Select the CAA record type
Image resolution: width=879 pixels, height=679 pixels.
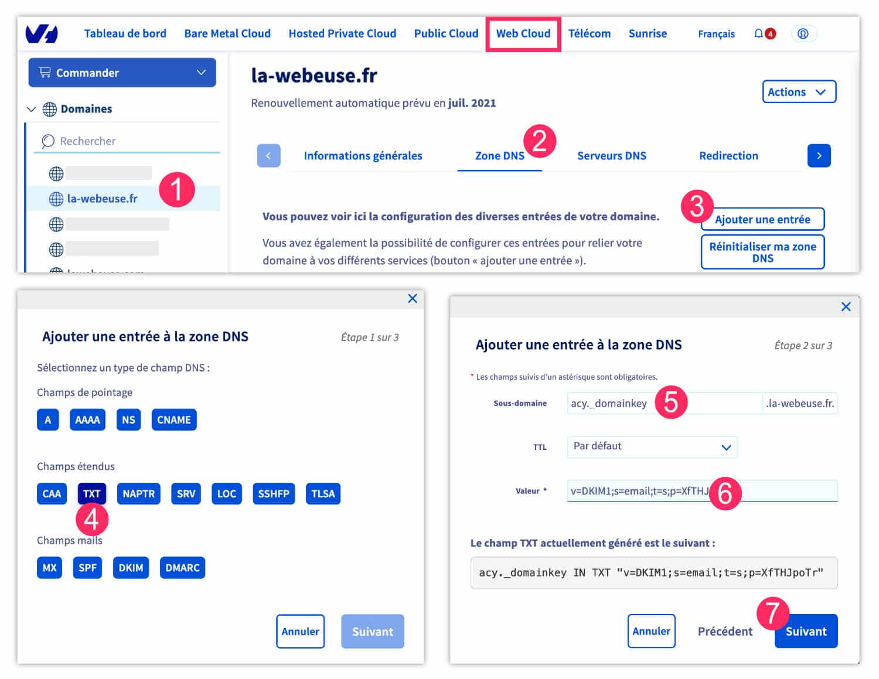coord(52,493)
